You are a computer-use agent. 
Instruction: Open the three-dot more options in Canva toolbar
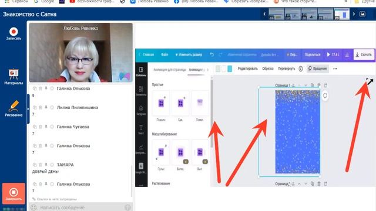[335, 69]
